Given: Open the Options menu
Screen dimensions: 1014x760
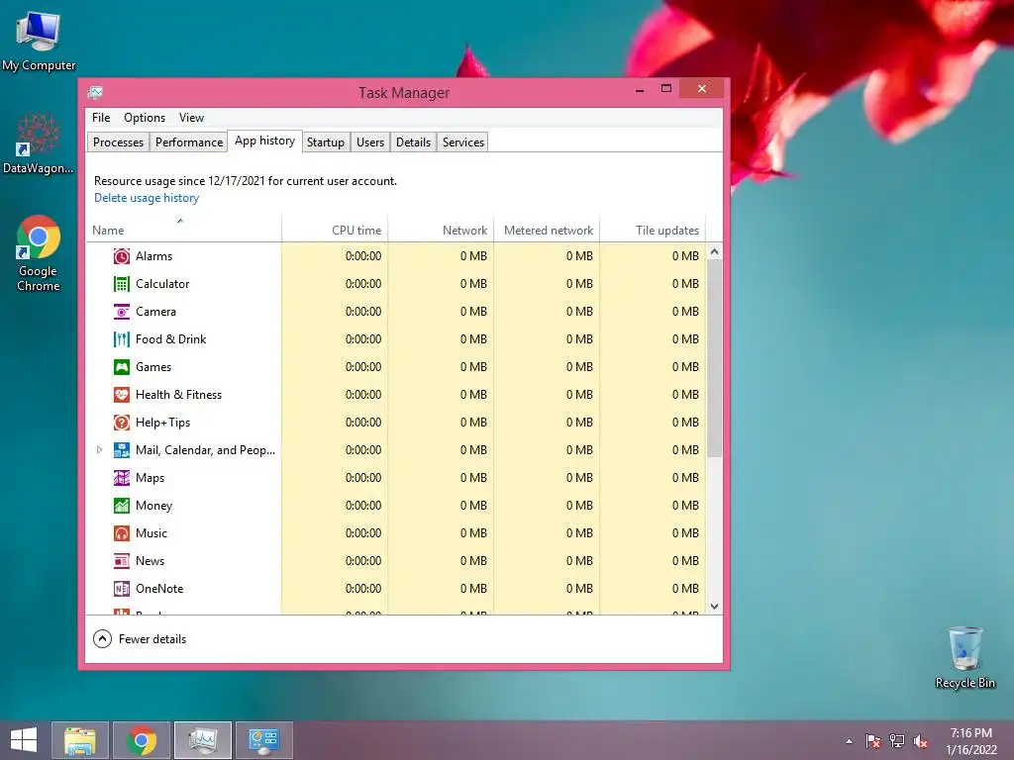Looking at the screenshot, I should pos(145,118).
